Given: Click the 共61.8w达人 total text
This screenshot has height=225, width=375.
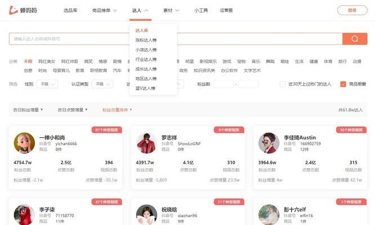Looking at the screenshot, I should tap(350, 110).
